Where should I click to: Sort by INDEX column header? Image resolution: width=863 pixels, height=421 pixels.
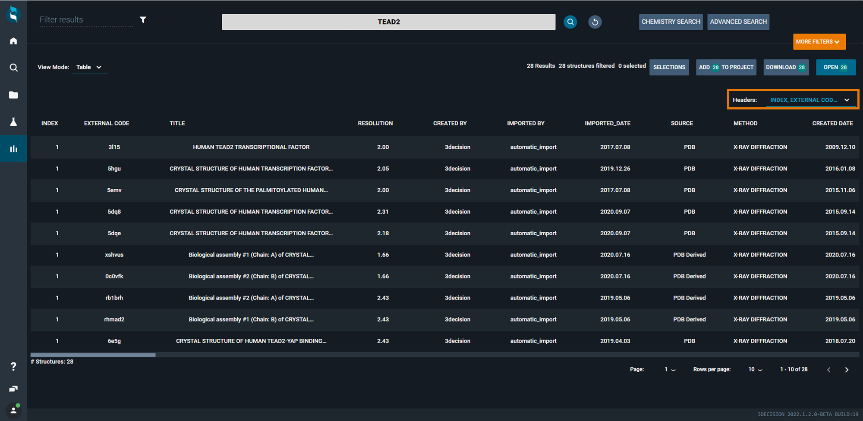50,123
